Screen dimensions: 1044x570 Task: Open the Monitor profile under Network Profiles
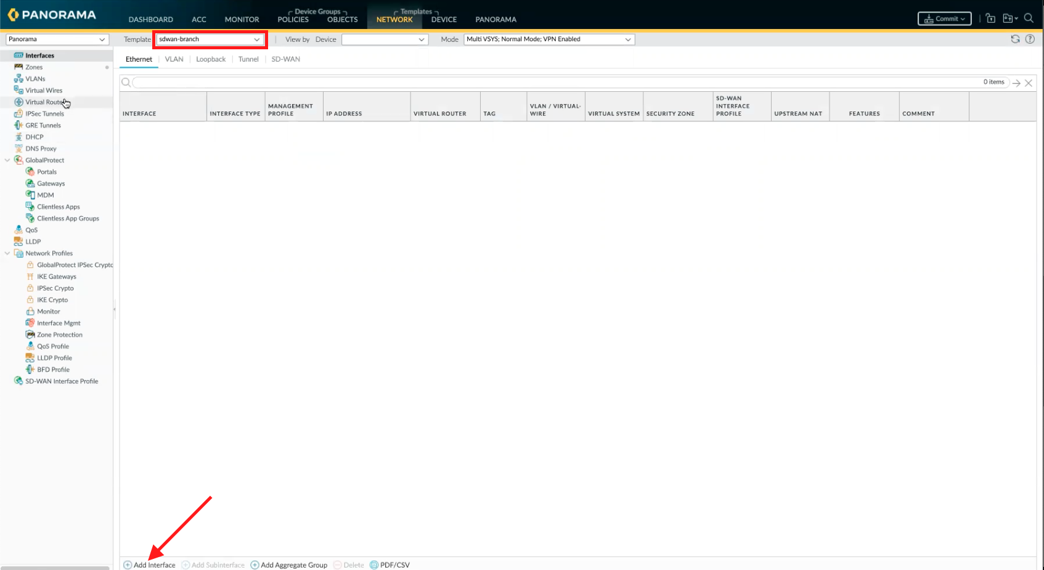(49, 312)
